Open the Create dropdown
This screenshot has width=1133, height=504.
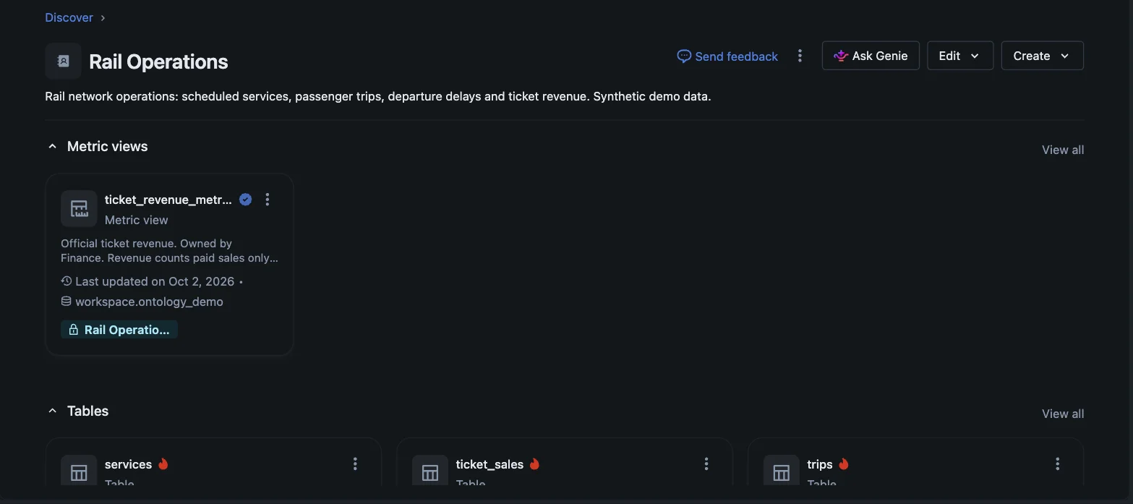click(1042, 56)
